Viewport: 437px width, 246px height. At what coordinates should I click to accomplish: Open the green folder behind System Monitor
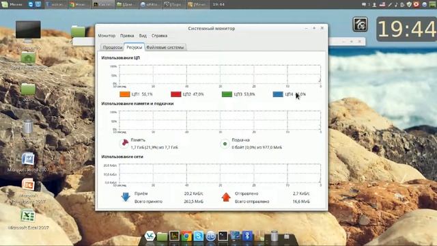point(78,31)
